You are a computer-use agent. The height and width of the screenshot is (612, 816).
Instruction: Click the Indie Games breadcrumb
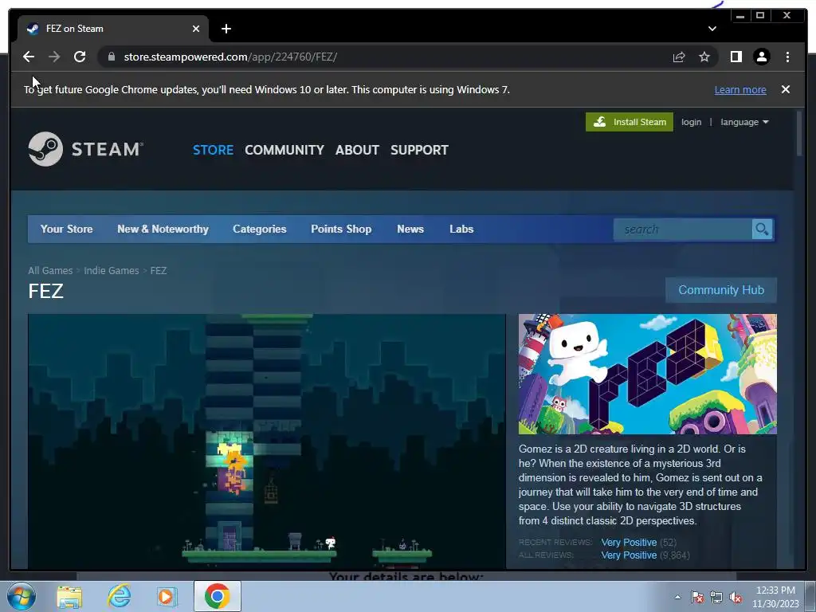point(112,271)
